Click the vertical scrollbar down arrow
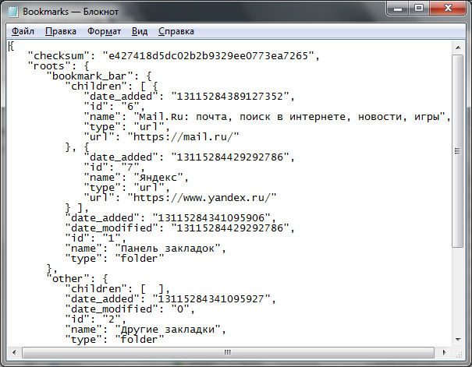 tap(458, 340)
